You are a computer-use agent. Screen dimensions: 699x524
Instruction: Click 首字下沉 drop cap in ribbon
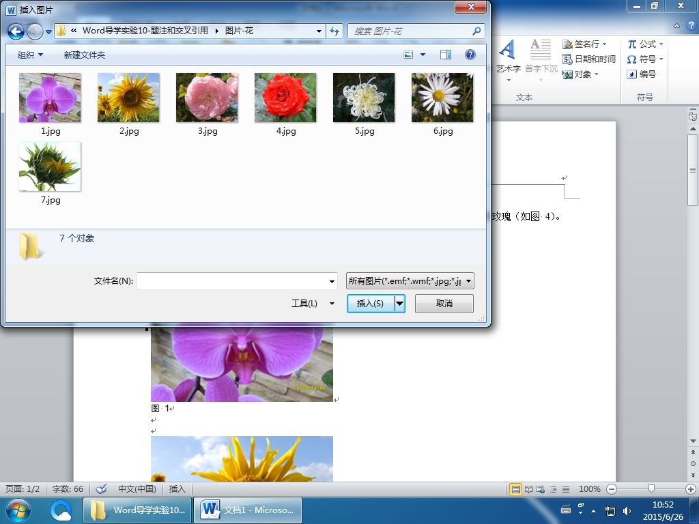[541, 60]
